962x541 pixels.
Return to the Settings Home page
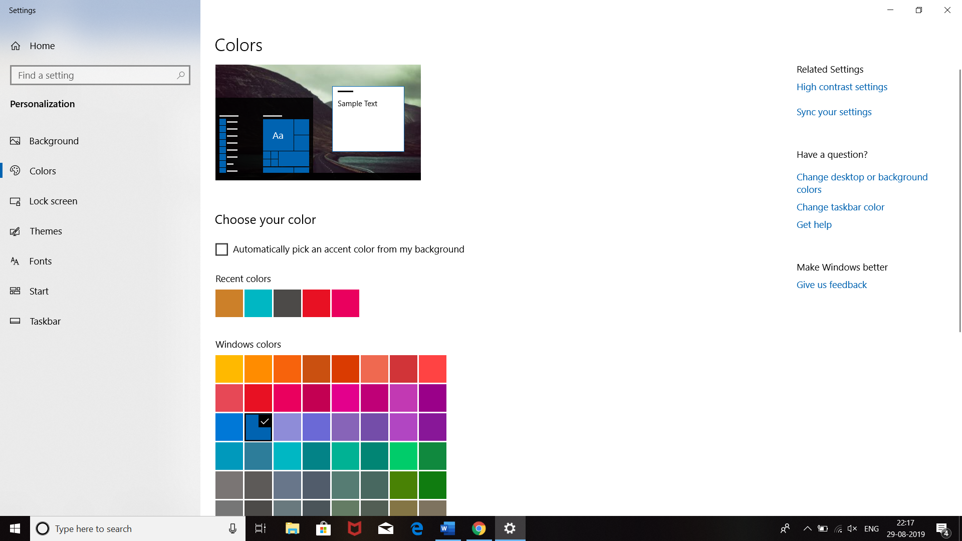[43, 46]
